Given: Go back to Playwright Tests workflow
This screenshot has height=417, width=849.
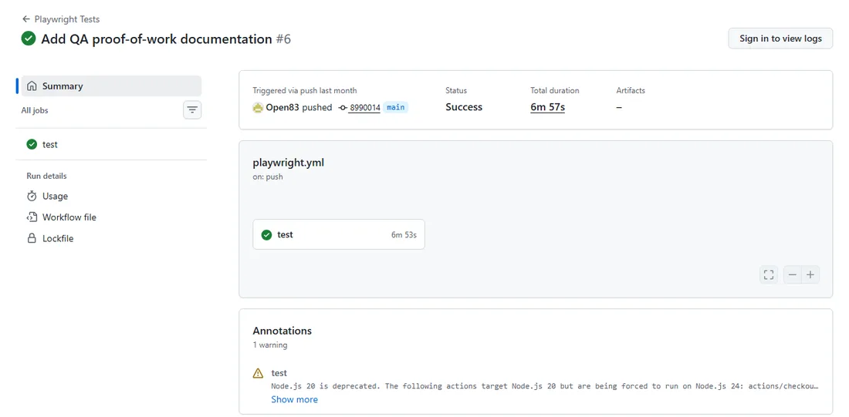Looking at the screenshot, I should [61, 19].
